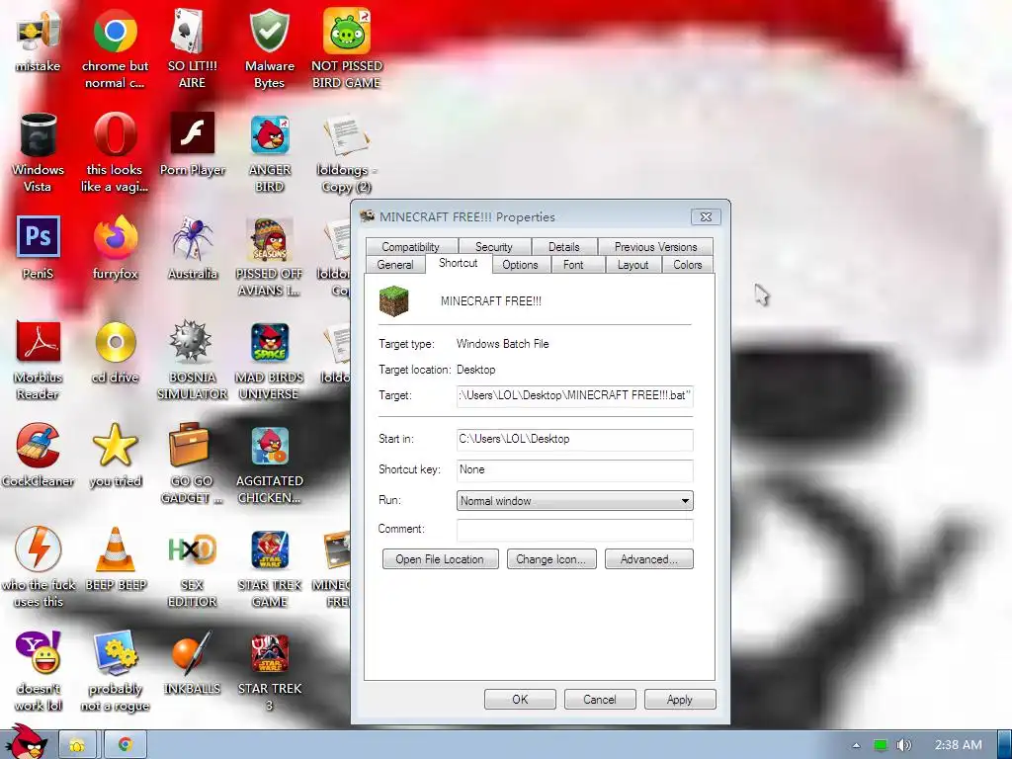Open the Advanced... shortcut settings
Image resolution: width=1012 pixels, height=759 pixels.
pyautogui.click(x=648, y=559)
